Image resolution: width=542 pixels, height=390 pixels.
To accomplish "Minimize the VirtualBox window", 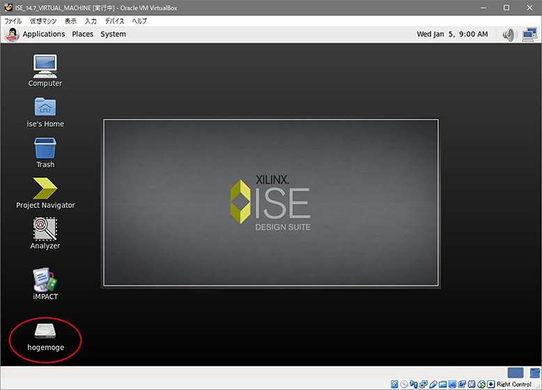I will 483,8.
